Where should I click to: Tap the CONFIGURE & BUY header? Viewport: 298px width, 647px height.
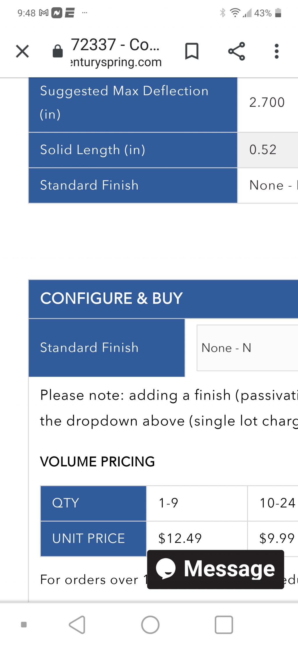click(x=111, y=298)
